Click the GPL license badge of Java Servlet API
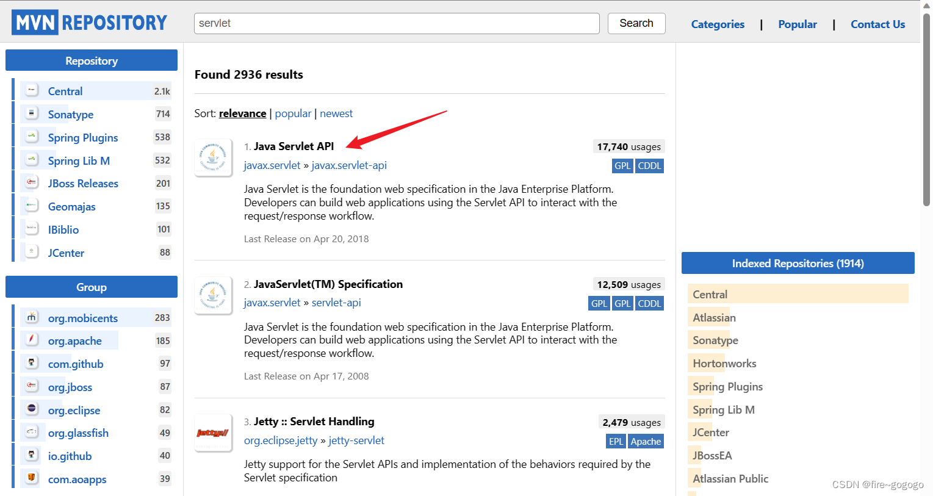 [622, 166]
